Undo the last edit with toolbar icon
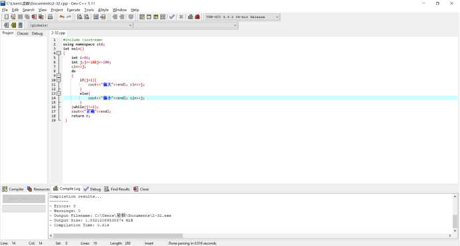Image resolution: width=460 pixels, height=246 pixels. tap(62, 17)
